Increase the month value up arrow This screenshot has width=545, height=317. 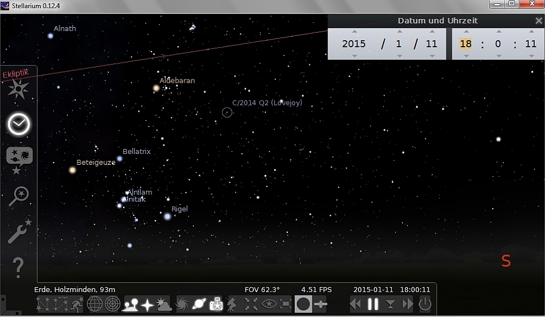click(399, 32)
